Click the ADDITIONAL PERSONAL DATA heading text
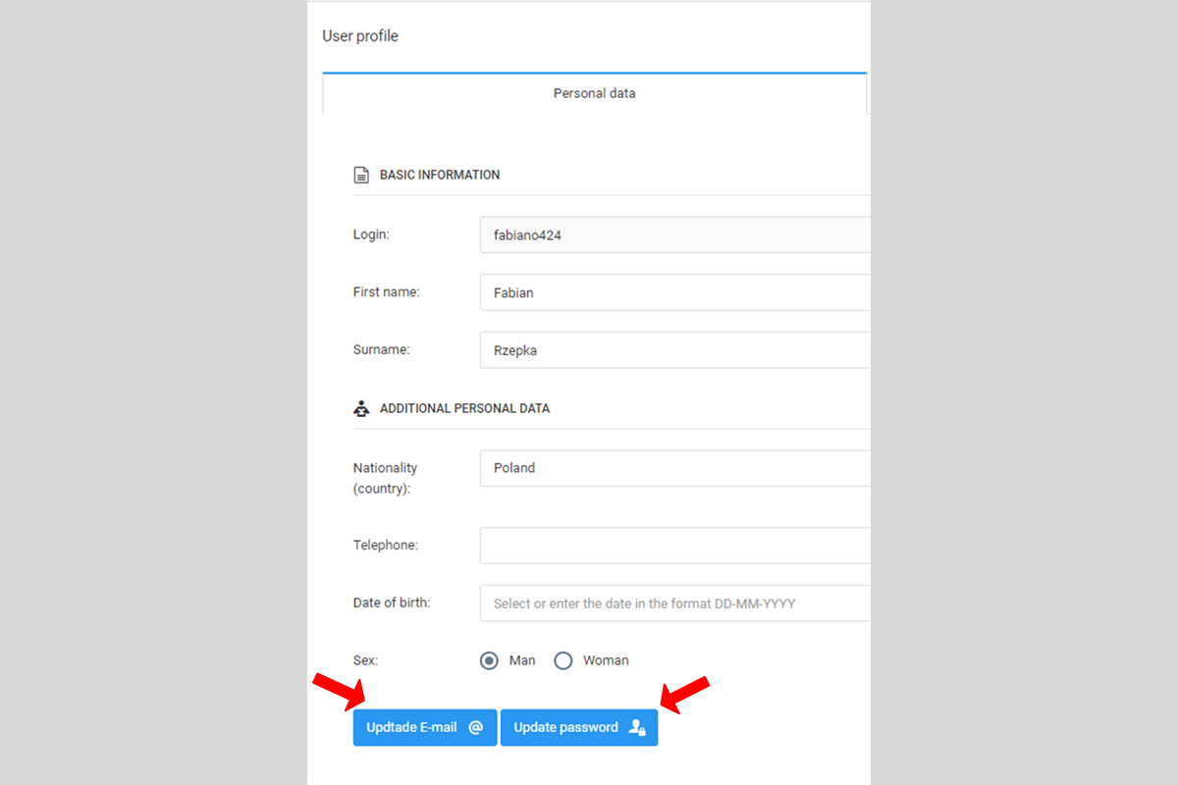The height and width of the screenshot is (785, 1178). tap(464, 408)
